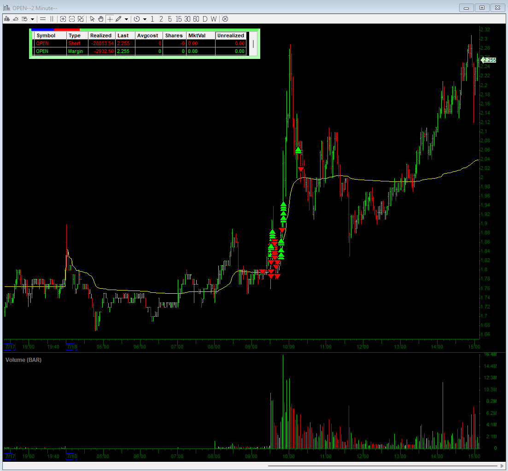This screenshot has height=471, width=508.
Task: Restore the OPEN chart window
Action: click(482, 8)
